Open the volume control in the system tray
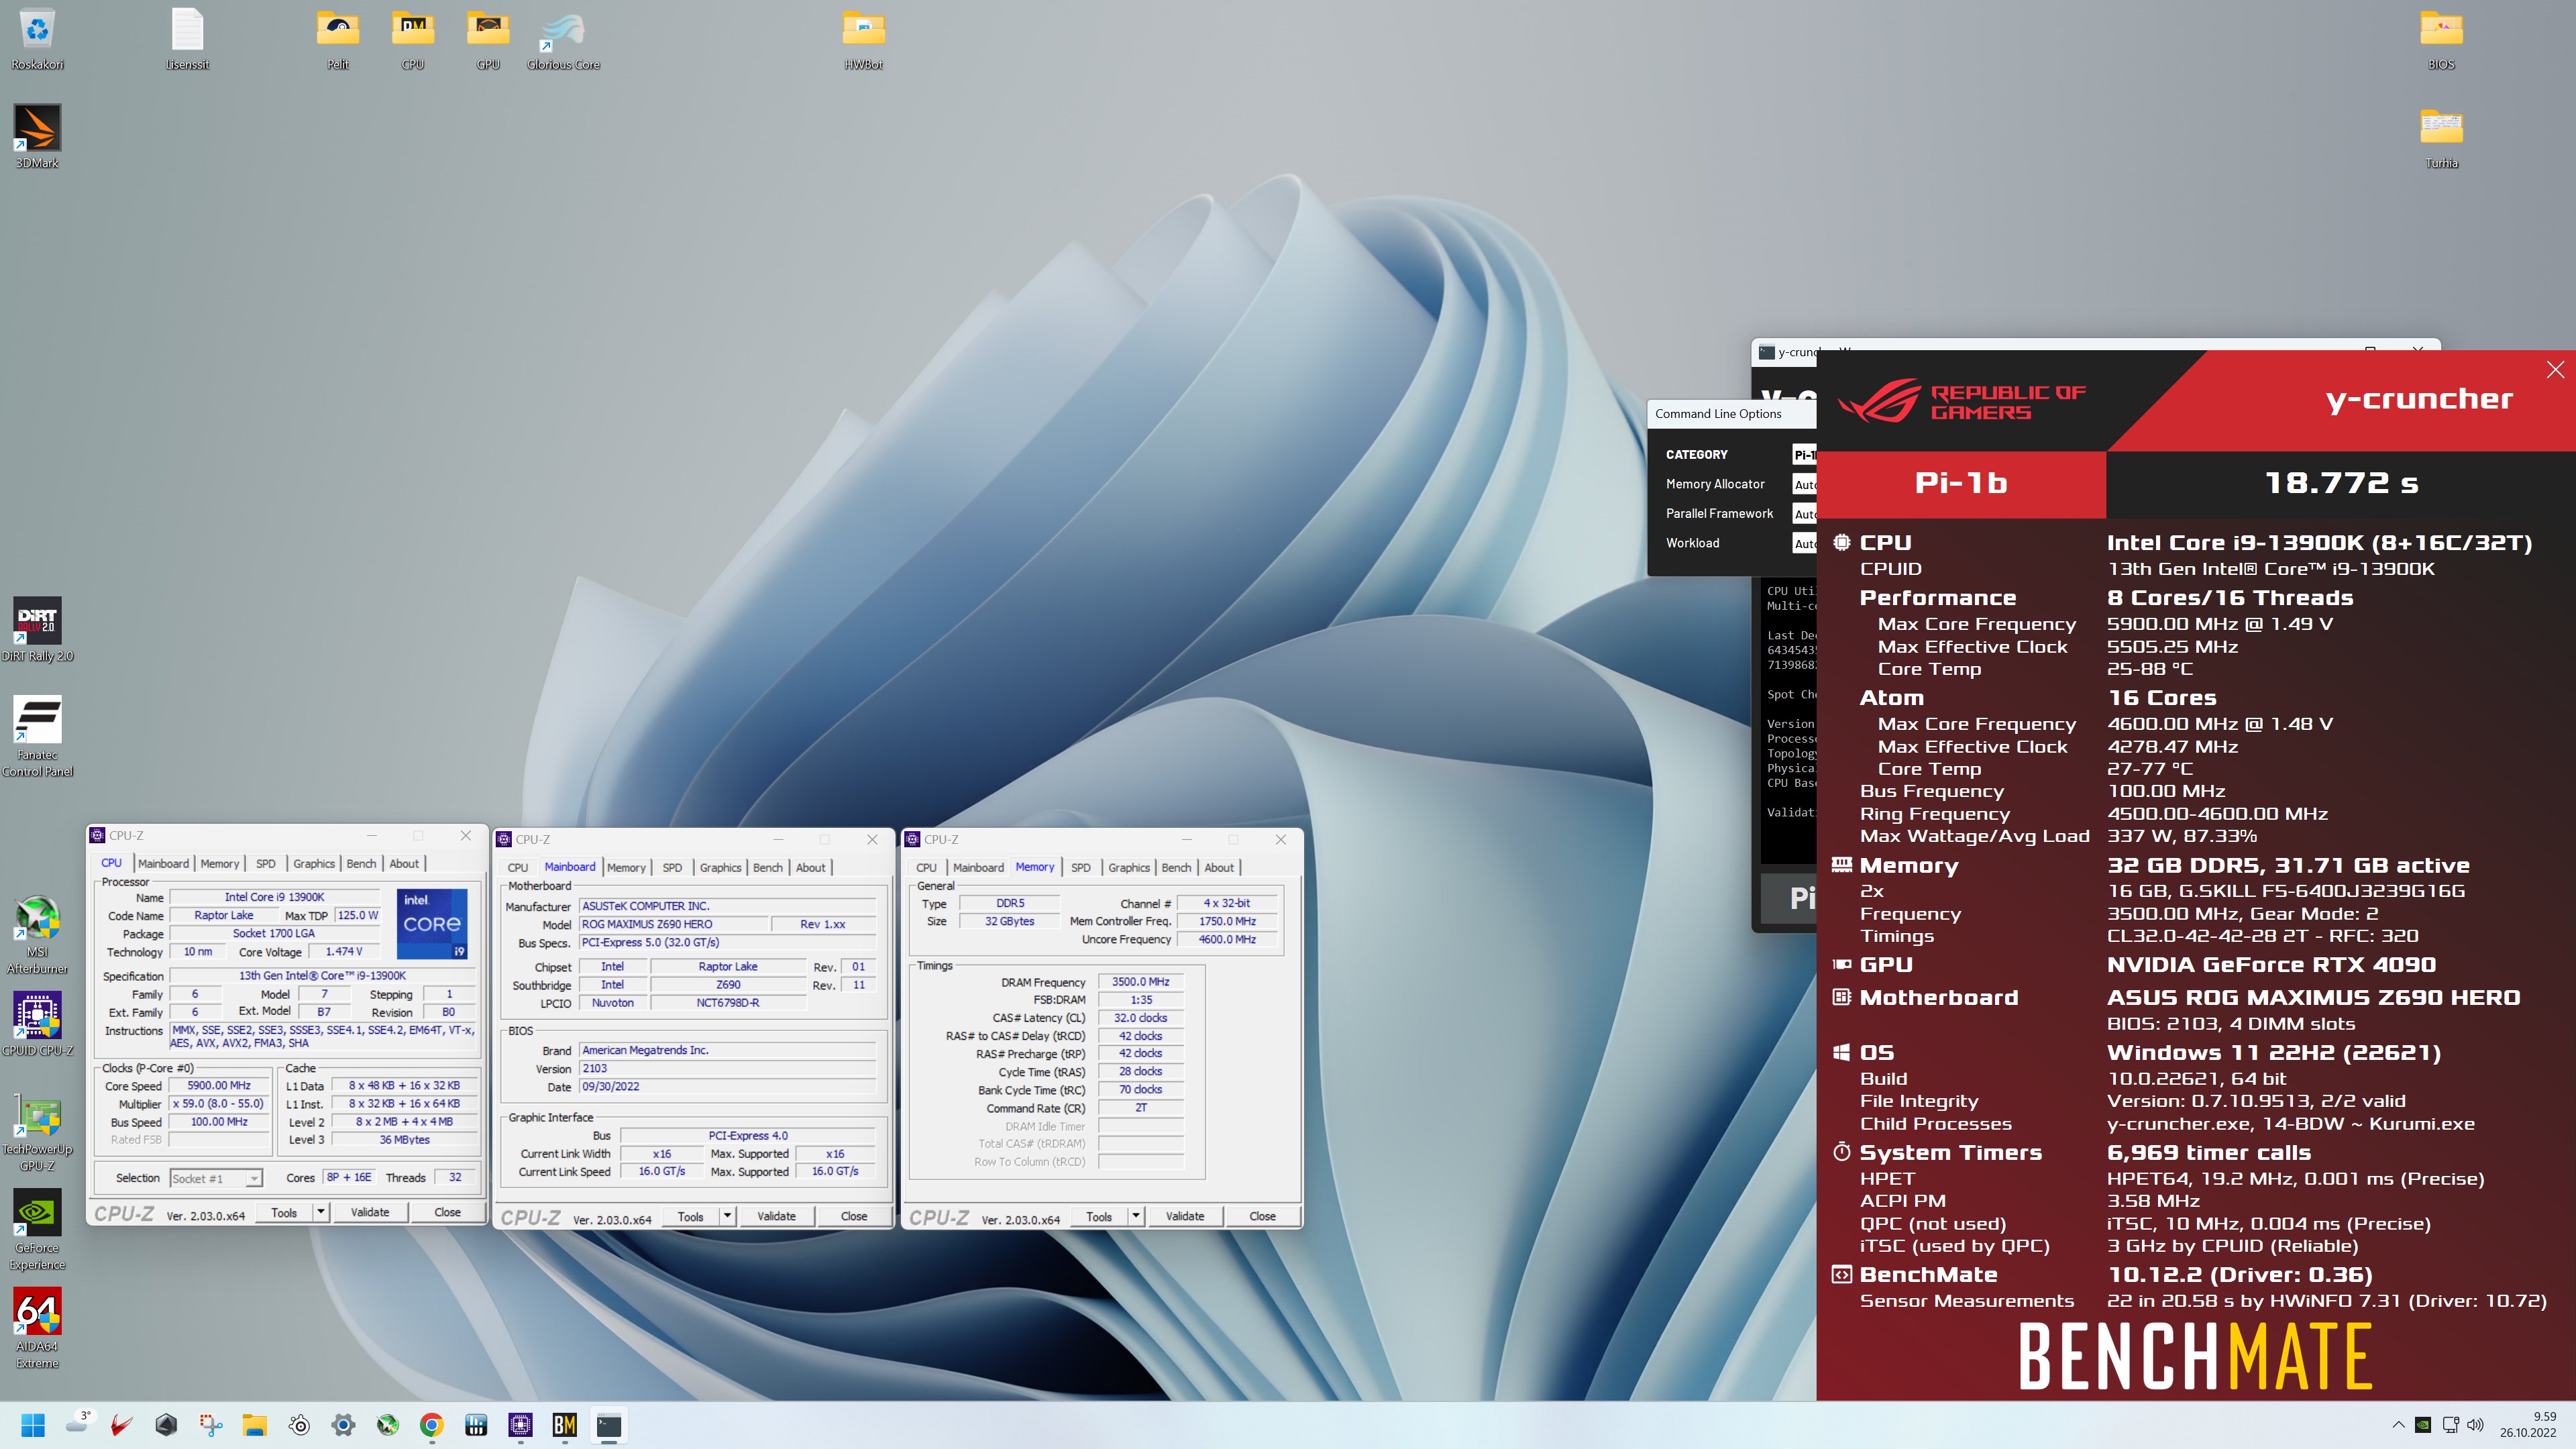2576x1449 pixels. (2475, 1425)
